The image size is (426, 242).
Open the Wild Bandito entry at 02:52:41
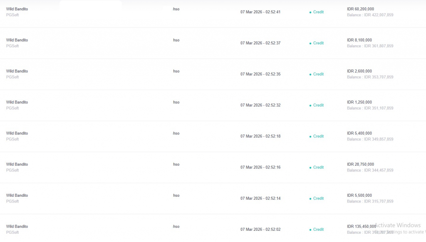pyautogui.click(x=17, y=9)
